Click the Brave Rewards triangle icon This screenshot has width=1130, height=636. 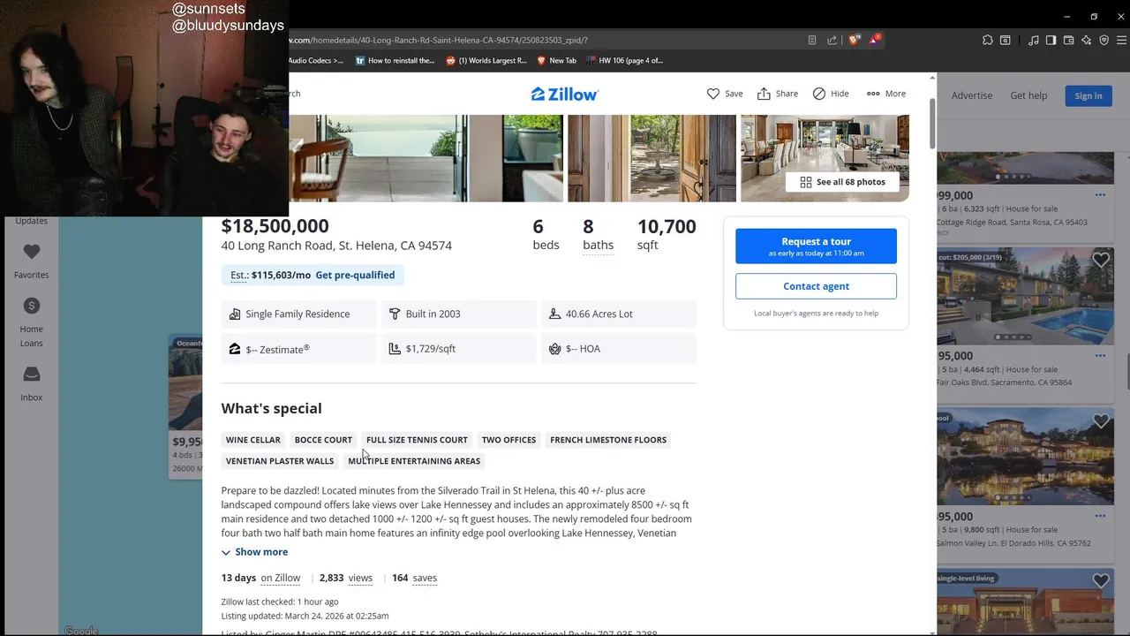click(874, 40)
